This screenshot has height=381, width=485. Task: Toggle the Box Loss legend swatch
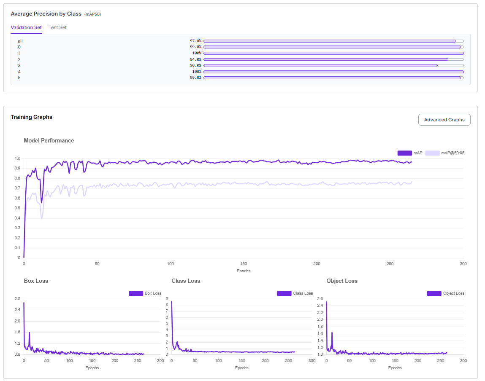pyautogui.click(x=136, y=293)
